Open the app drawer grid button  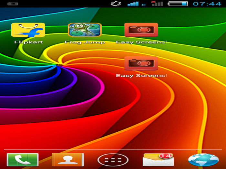pos(113,160)
